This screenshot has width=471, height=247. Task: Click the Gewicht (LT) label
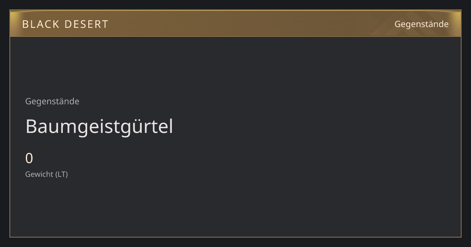pyautogui.click(x=47, y=174)
